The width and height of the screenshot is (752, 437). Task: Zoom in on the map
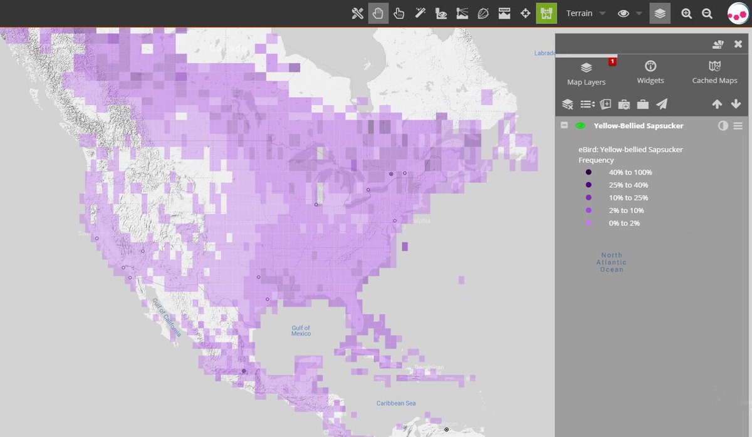click(687, 13)
